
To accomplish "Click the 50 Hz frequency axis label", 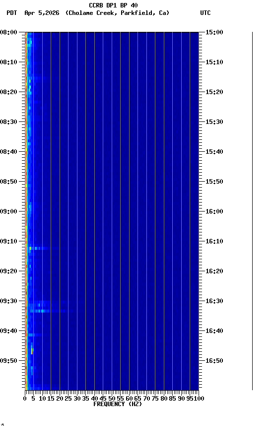I will pyautogui.click(x=112, y=399).
